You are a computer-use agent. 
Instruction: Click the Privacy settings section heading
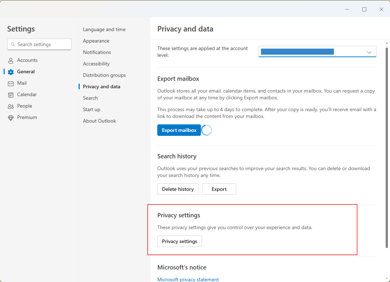179,216
